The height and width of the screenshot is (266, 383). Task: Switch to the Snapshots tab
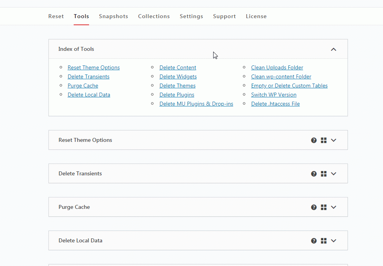pos(113,16)
